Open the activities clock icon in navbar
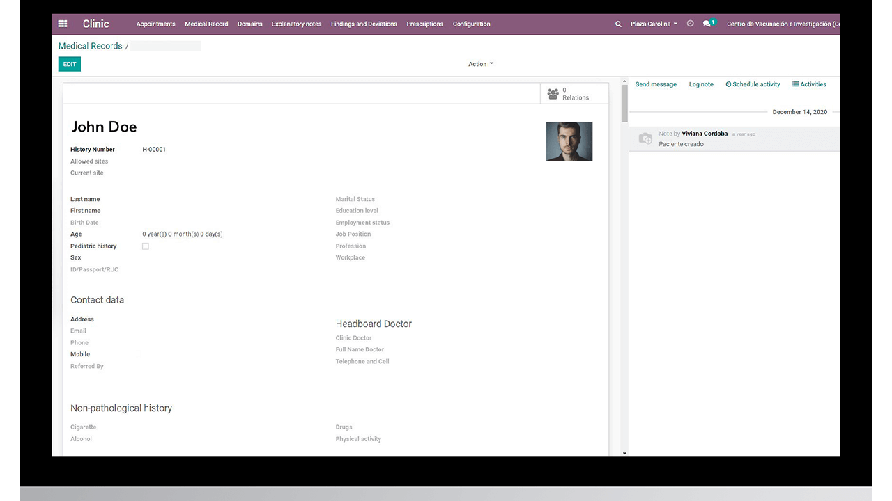892x501 pixels. [x=690, y=24]
